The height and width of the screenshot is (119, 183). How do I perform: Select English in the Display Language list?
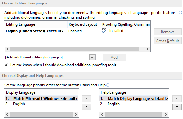(x=42, y=104)
